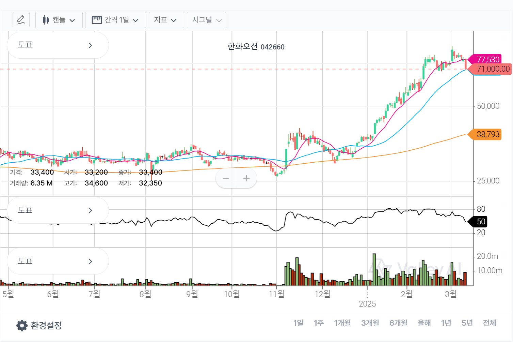
Task: Open the 시그널 signals dropdown
Action: [x=206, y=20]
